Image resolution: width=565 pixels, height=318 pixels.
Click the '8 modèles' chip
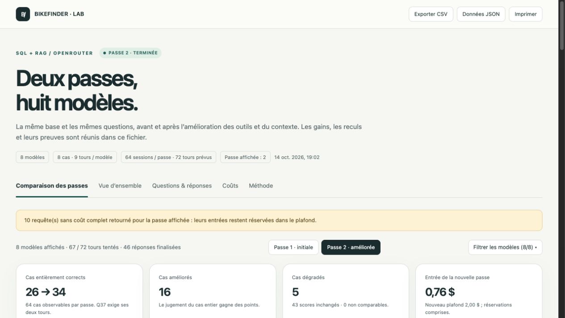[x=33, y=157]
